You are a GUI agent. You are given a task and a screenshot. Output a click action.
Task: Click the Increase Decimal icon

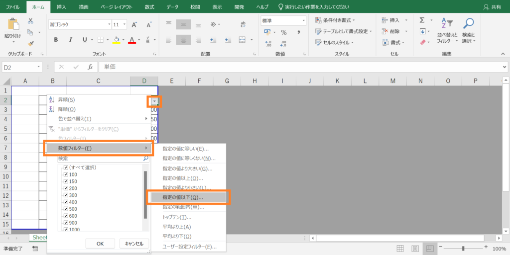pyautogui.click(x=268, y=43)
